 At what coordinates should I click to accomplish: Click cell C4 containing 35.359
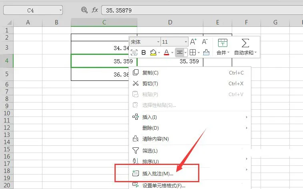pyautogui.click(x=104, y=61)
